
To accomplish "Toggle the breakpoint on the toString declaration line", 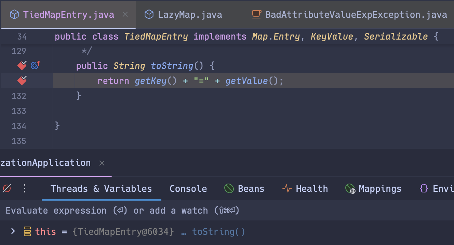I will (22, 66).
